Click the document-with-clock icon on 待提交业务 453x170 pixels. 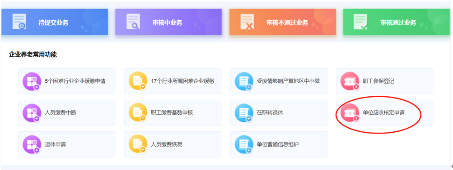(x=19, y=21)
